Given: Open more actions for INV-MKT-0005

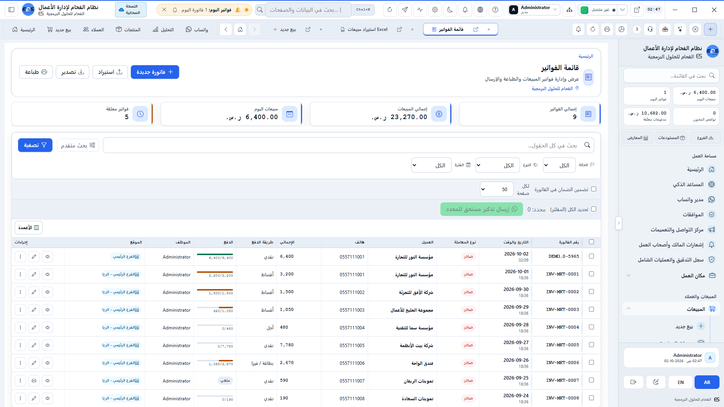Looking at the screenshot, I should pyautogui.click(x=20, y=345).
